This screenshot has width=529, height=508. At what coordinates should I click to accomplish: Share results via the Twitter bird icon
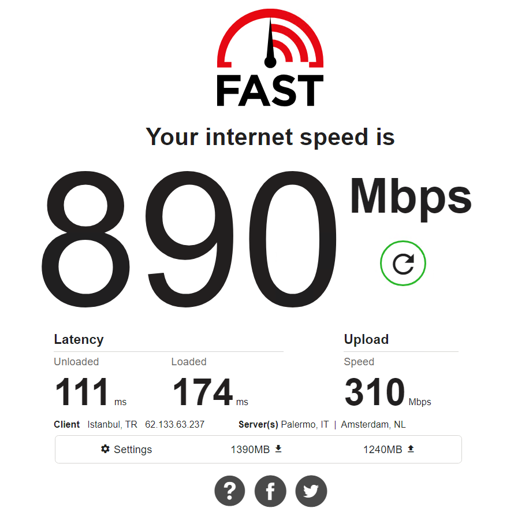click(x=311, y=491)
